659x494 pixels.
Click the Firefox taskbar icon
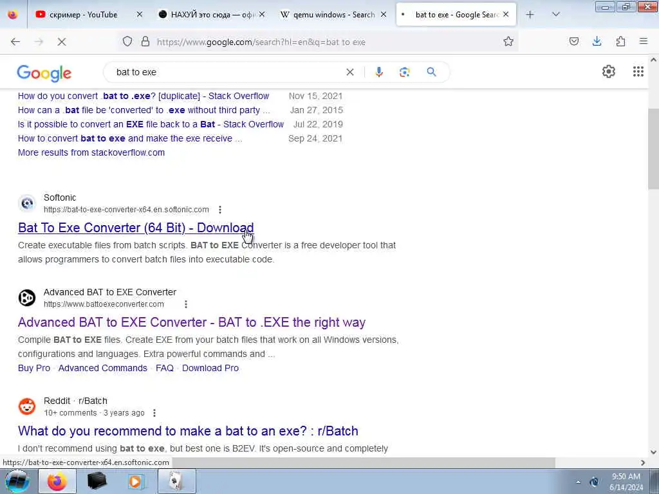[57, 481]
